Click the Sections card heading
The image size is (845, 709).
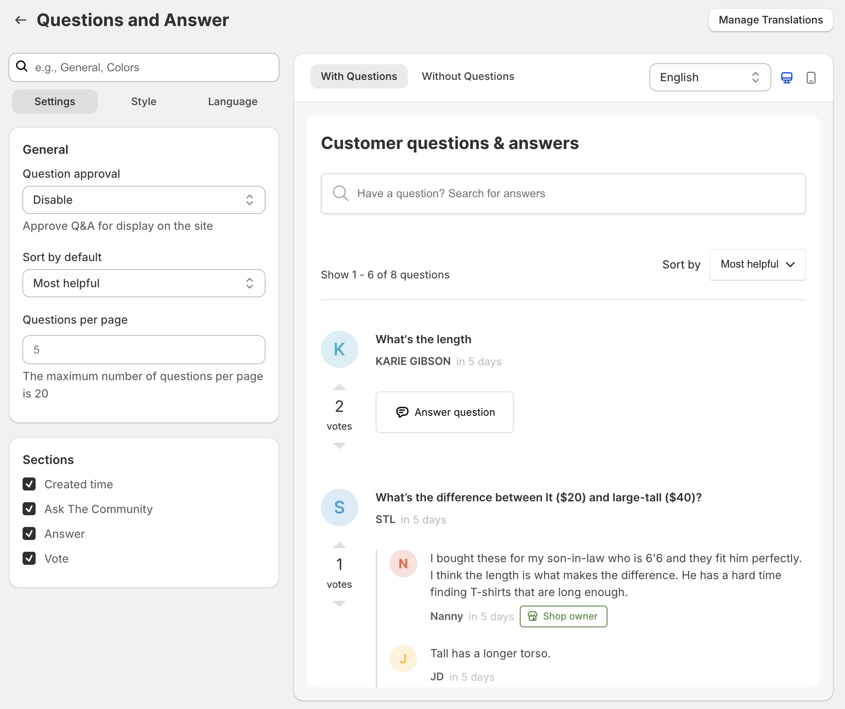pos(48,460)
